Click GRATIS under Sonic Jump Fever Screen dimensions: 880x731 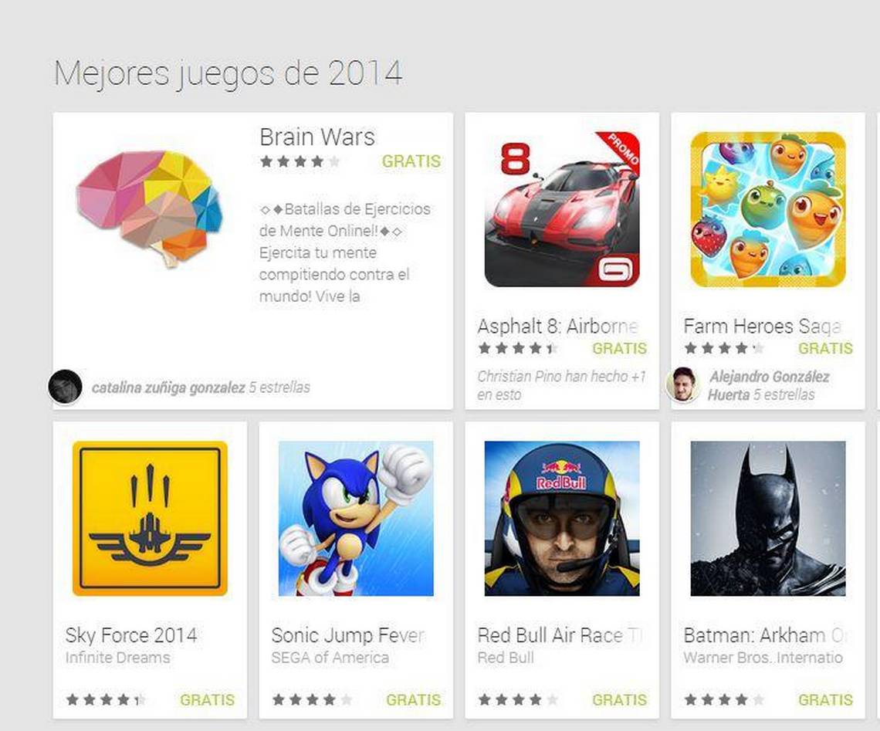pyautogui.click(x=414, y=699)
